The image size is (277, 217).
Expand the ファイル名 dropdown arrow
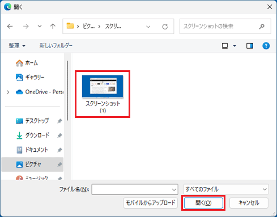point(174,189)
